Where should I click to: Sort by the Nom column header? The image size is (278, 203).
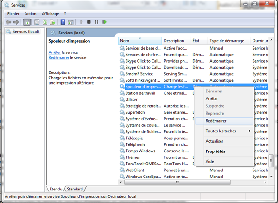(139, 41)
